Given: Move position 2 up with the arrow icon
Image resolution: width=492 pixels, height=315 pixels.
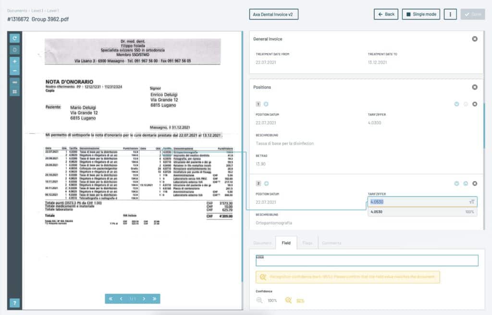Looking at the screenshot, I should [465, 183].
